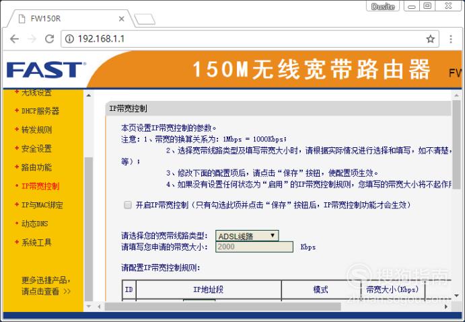Click the 带宽大小(Kbps) column header
465x322 pixels.
(x=392, y=290)
